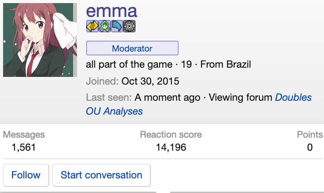The height and width of the screenshot is (193, 324).
Task: Click the blue curved wing badge icon
Action: click(117, 26)
